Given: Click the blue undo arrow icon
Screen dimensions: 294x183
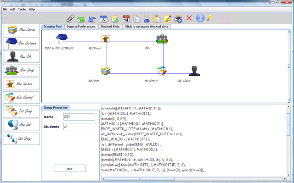Looking at the screenshot, I should click(92, 19).
